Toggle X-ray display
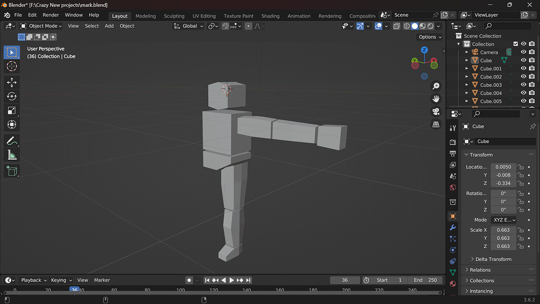 click(x=397, y=26)
